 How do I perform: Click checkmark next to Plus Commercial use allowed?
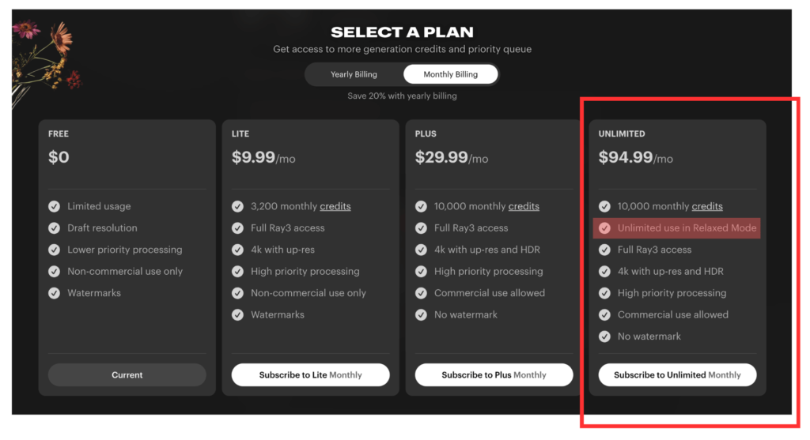coord(421,293)
